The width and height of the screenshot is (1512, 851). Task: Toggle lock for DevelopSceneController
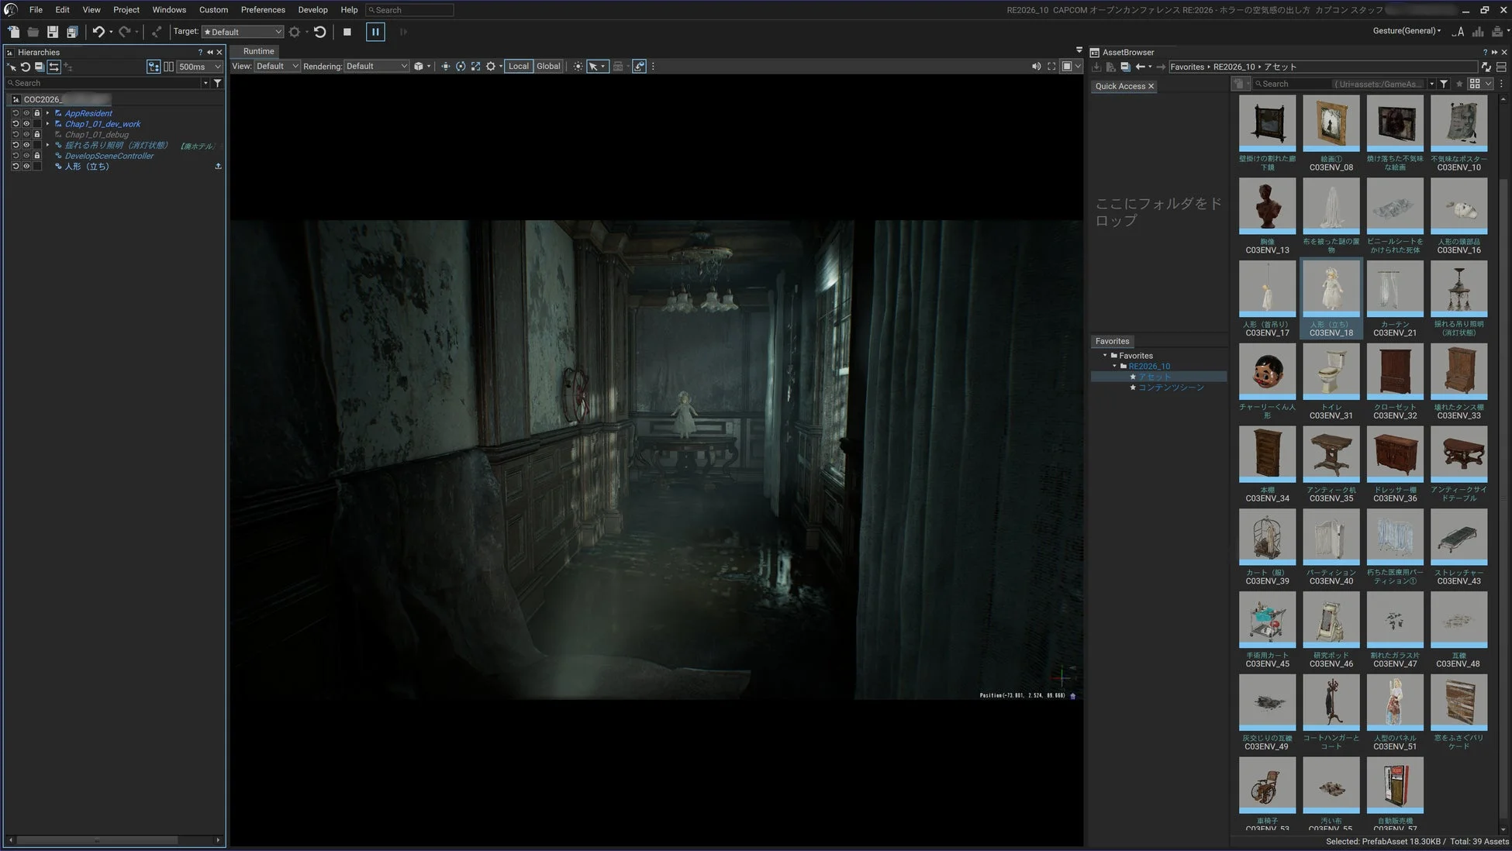click(x=36, y=156)
